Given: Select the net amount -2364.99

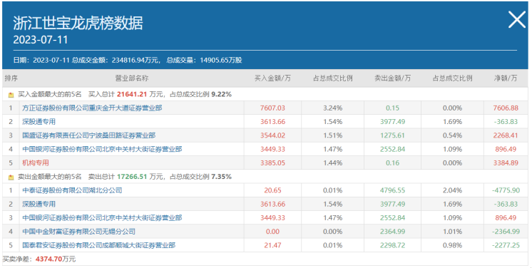Looking at the screenshot, I should (506, 232).
